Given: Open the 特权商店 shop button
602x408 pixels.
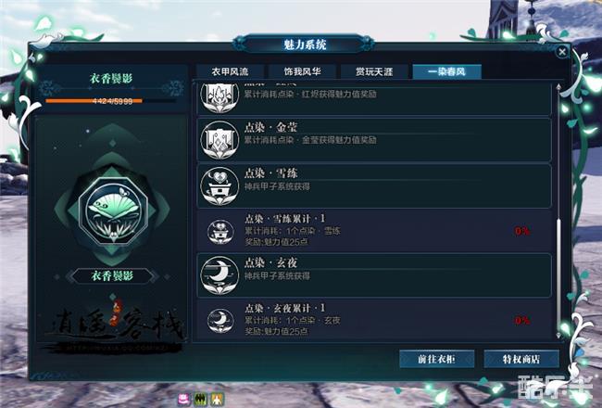Looking at the screenshot, I should coord(521,359).
